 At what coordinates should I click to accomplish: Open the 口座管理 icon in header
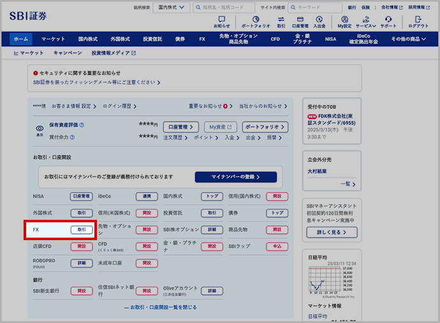[300, 22]
